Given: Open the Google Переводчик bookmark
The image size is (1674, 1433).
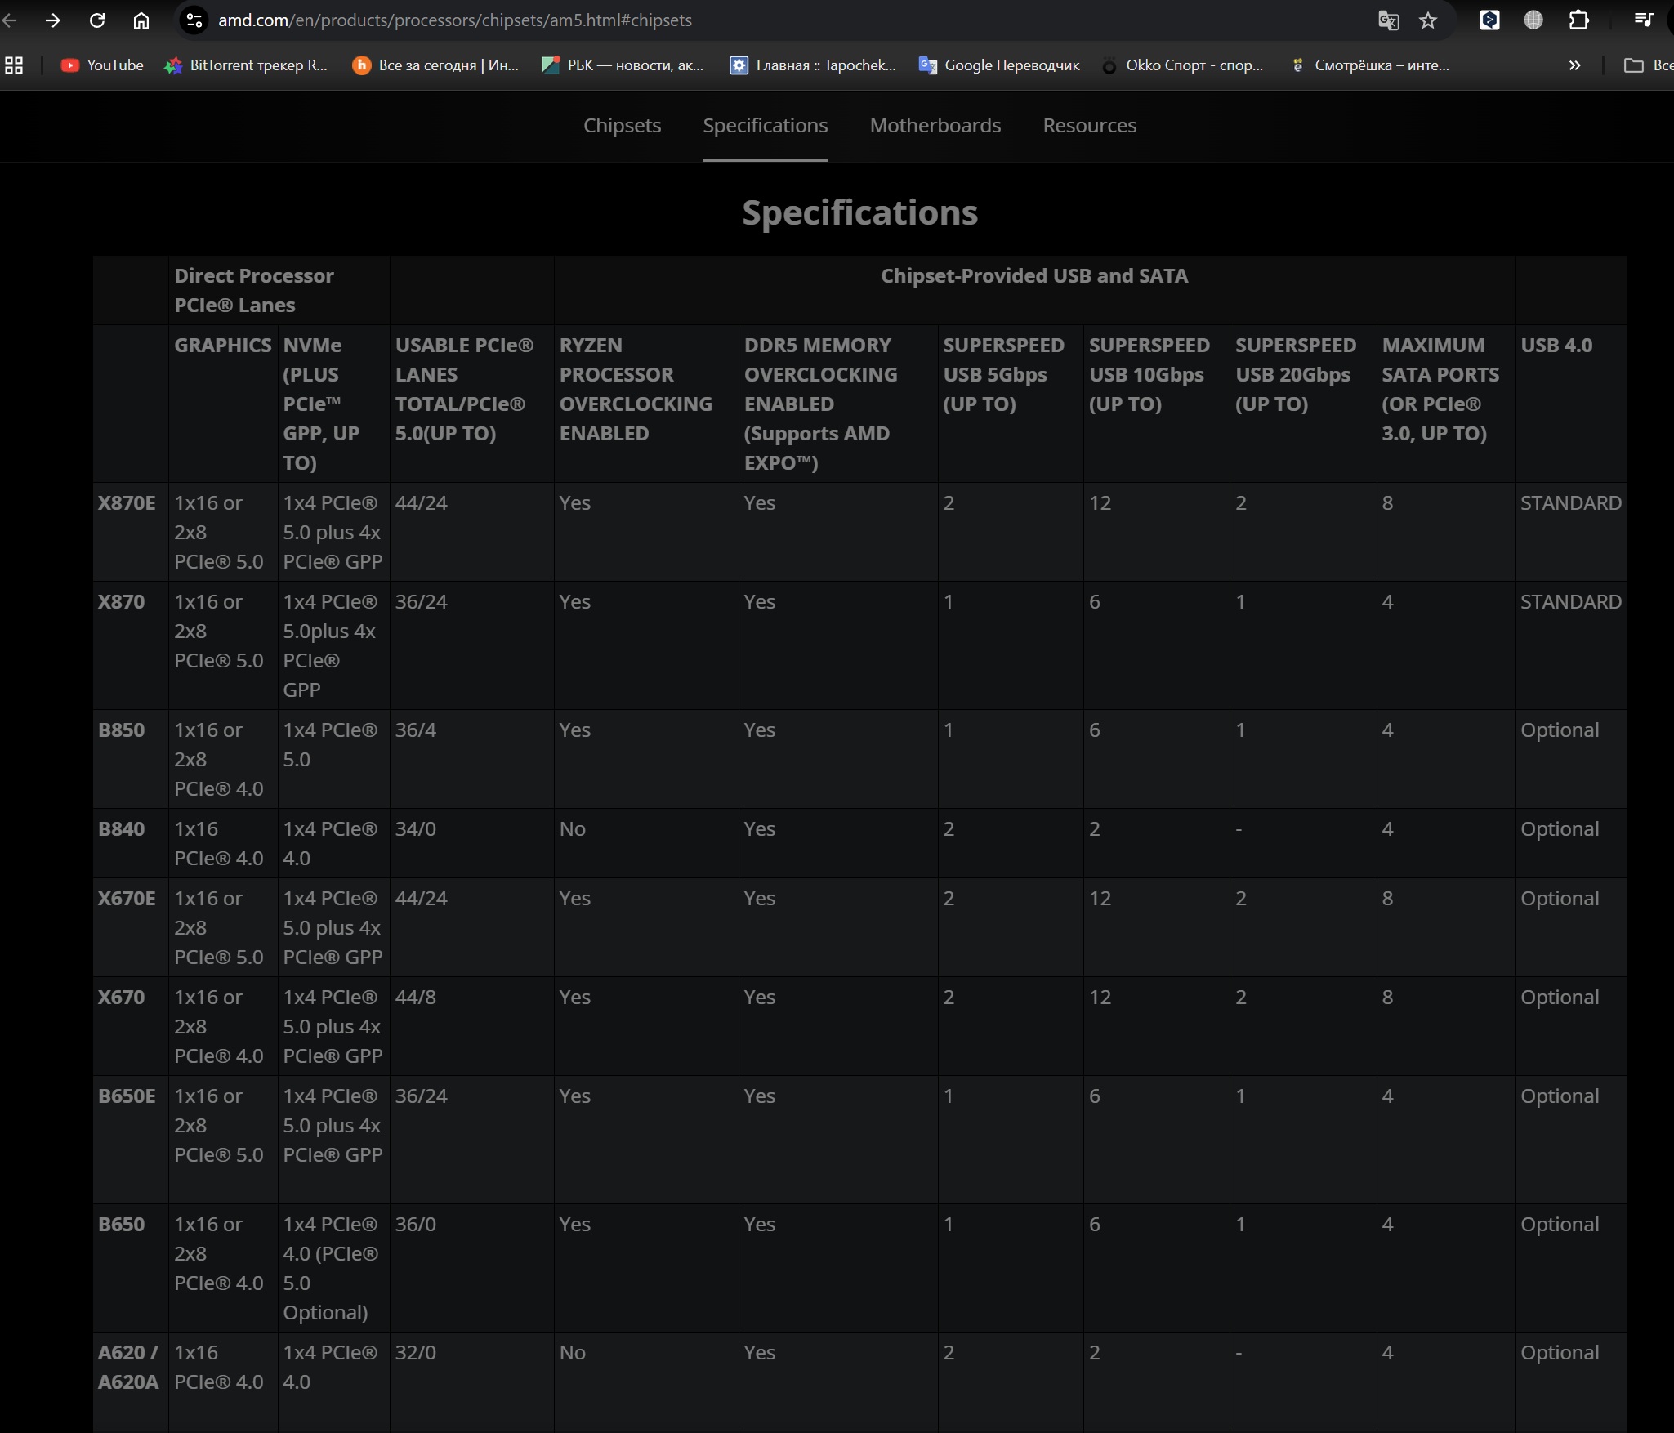Looking at the screenshot, I should pyautogui.click(x=999, y=65).
